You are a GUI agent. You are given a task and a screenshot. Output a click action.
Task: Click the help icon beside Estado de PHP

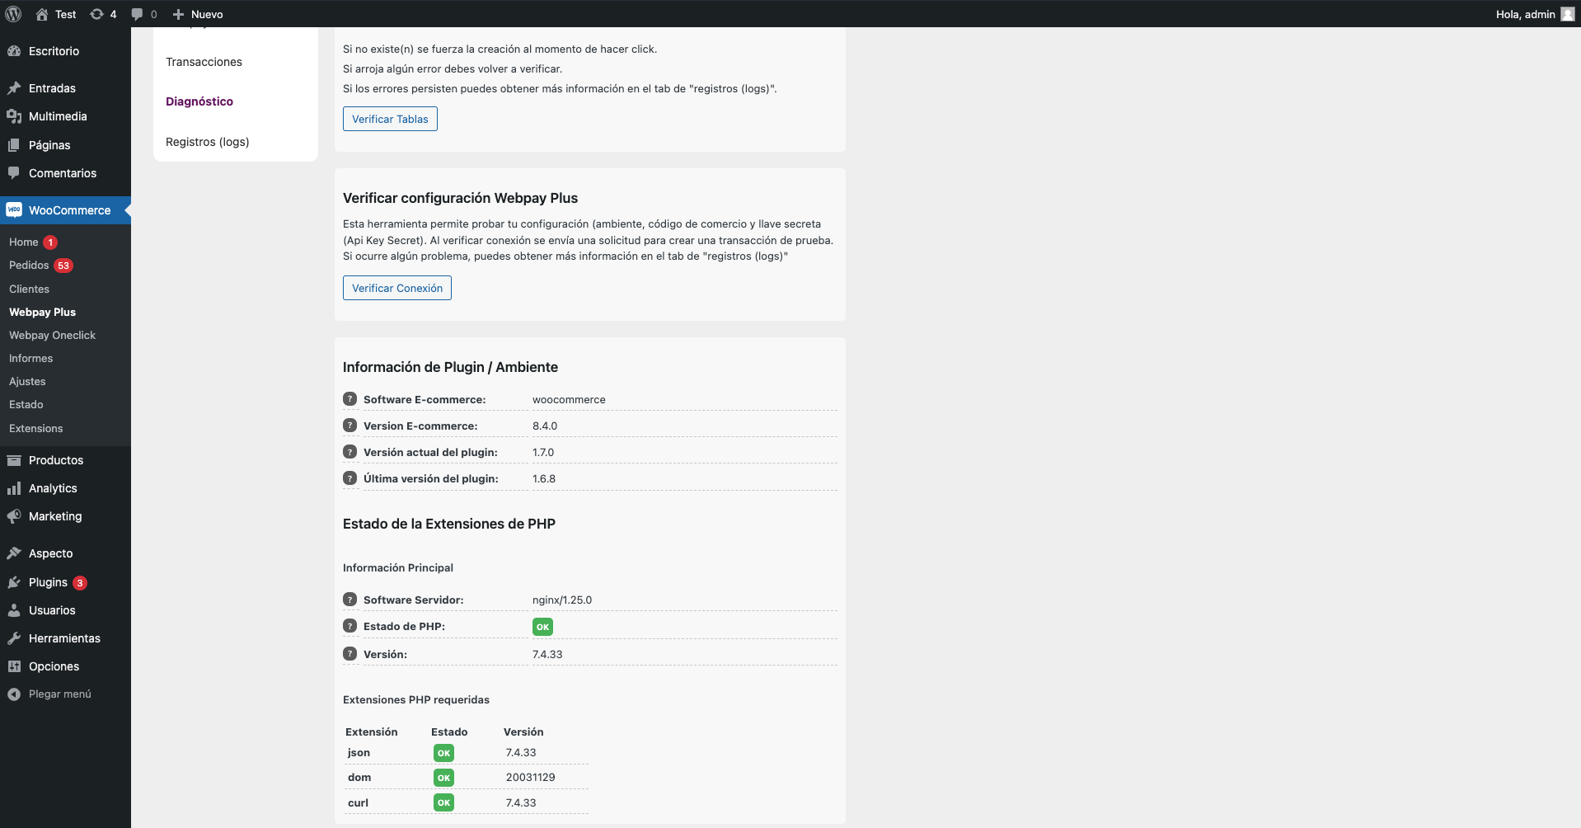(350, 626)
